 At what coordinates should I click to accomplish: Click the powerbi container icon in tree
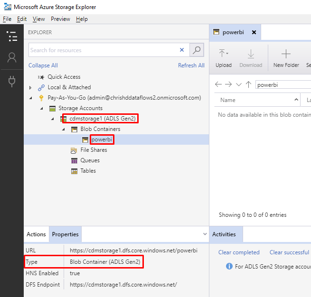[x=85, y=140]
